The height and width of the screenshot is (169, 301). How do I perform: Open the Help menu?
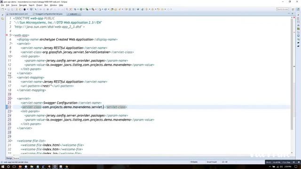[61, 5]
